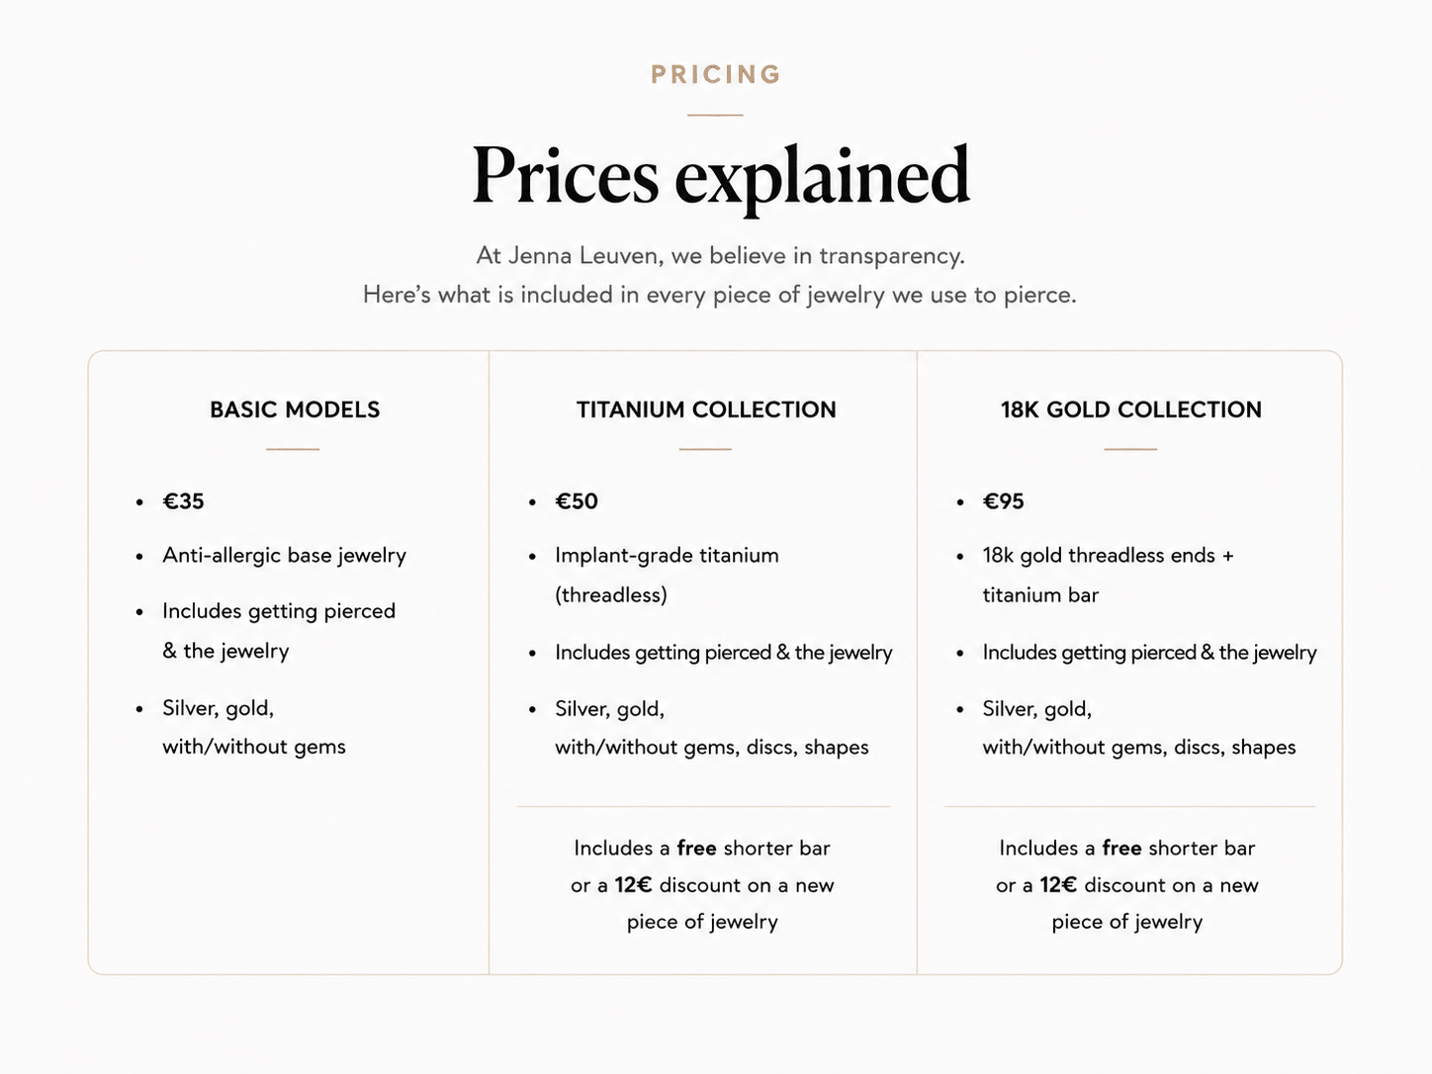This screenshot has width=1432, height=1074.
Task: Click the €95 price
Action: click(x=1004, y=501)
